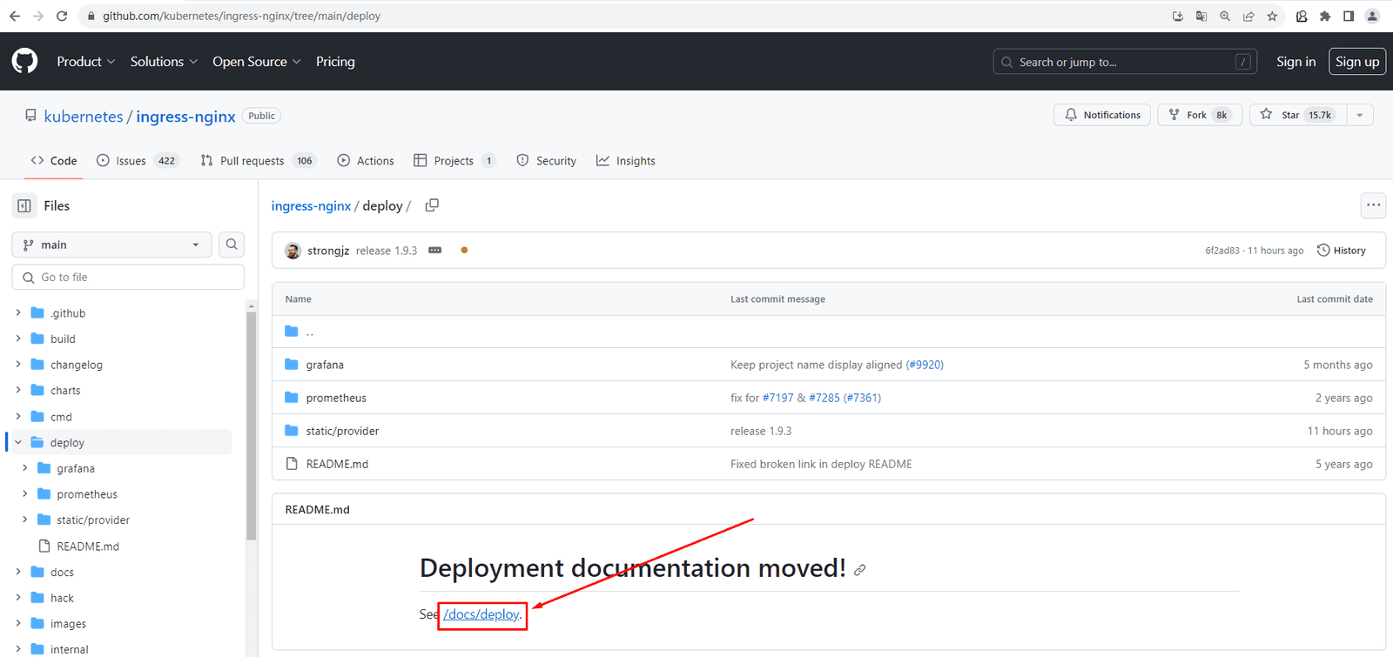Viewport: 1393px width, 657px height.
Task: Expand the charts folder in the tree
Action: pyautogui.click(x=18, y=390)
